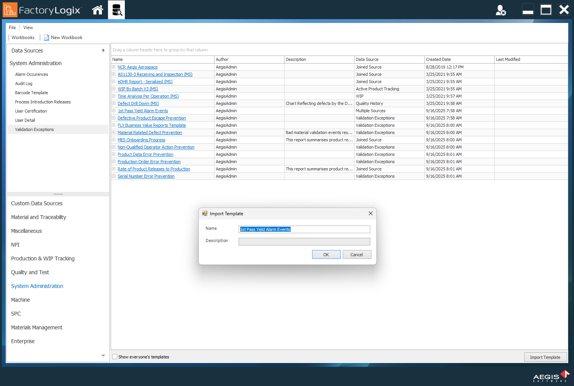
Task: Open the Defect Drill Down (MS) report link
Action: point(138,103)
